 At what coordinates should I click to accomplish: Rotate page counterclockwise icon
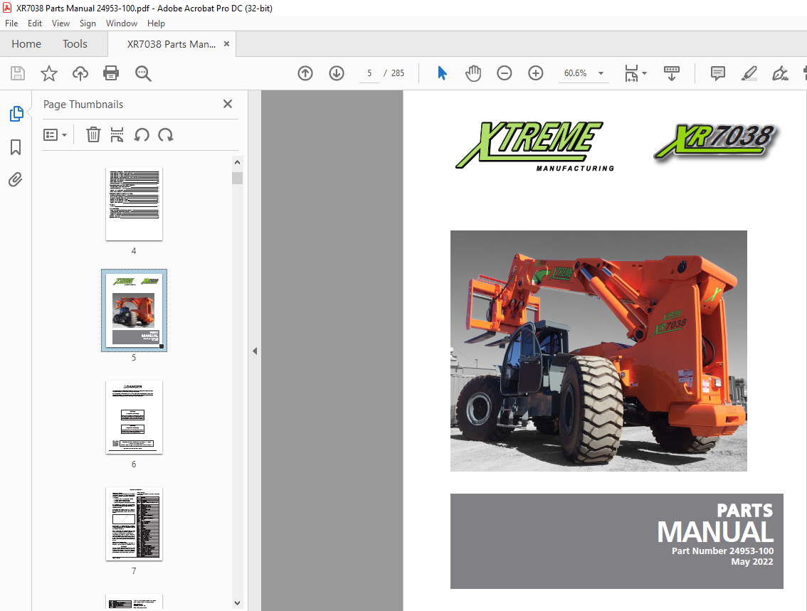pos(142,134)
